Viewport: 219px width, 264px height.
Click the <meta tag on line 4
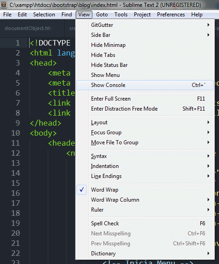click(x=59, y=73)
